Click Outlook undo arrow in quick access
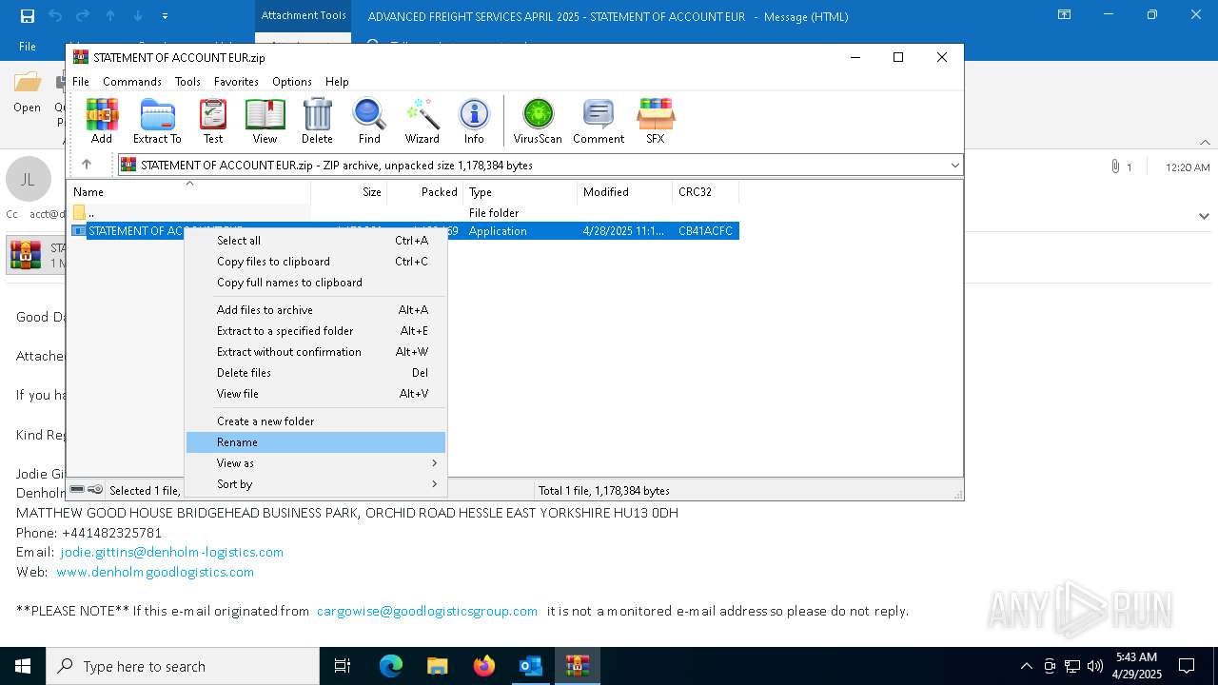 click(x=55, y=16)
